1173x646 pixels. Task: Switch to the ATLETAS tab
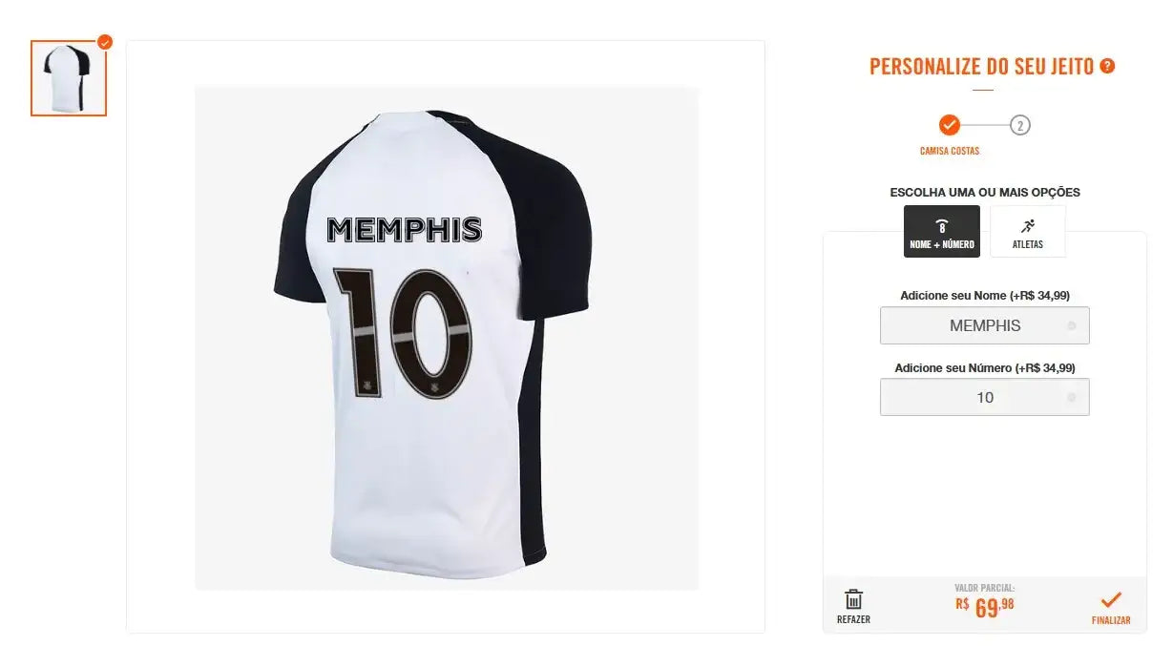(1028, 232)
